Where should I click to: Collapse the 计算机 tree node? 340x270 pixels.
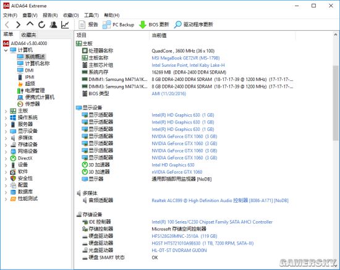click(6, 50)
